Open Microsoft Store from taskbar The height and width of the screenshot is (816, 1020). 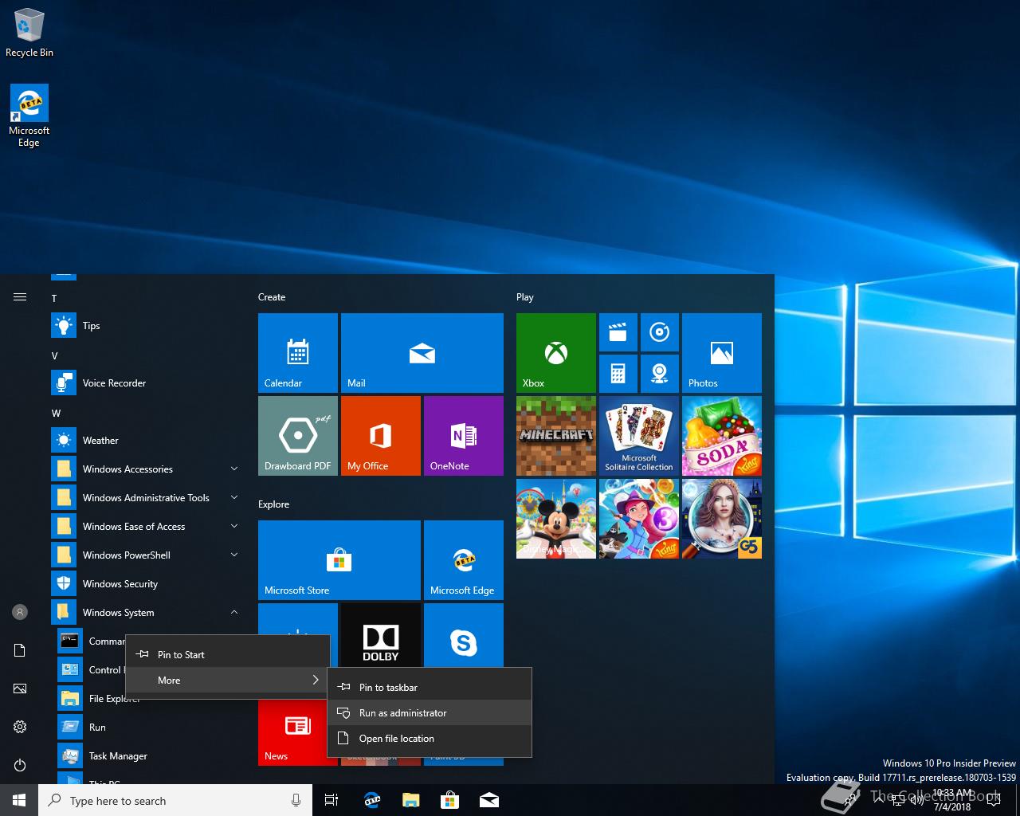click(x=450, y=800)
